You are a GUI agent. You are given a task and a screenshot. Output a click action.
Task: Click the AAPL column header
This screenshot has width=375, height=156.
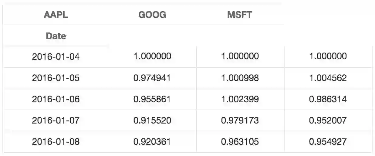click(x=56, y=15)
